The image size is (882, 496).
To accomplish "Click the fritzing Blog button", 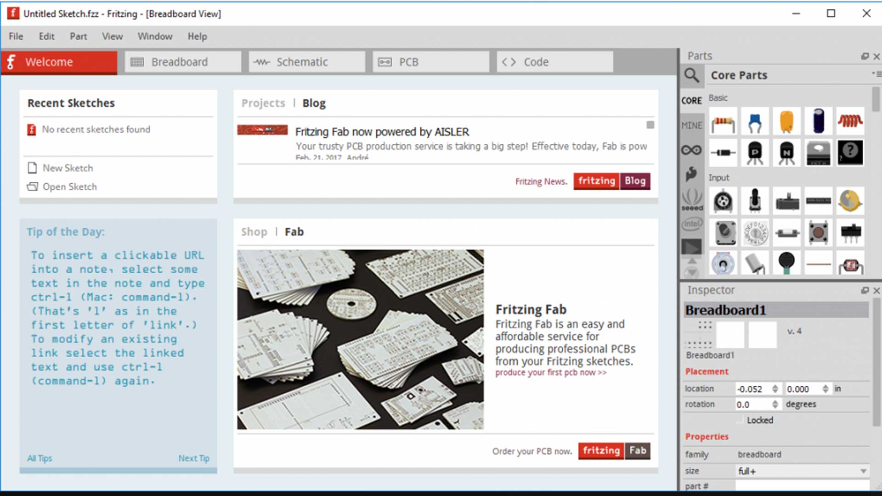I will (x=611, y=181).
